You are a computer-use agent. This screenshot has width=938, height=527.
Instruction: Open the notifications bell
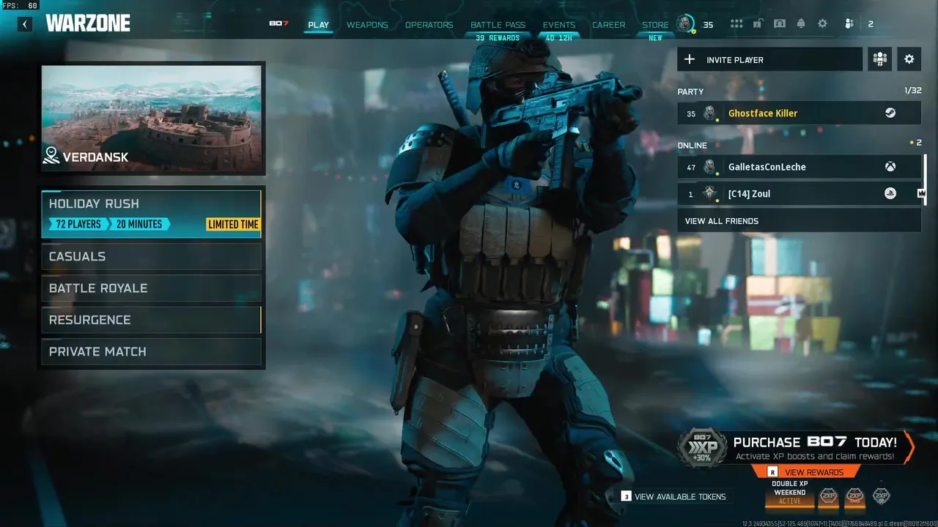[x=801, y=24]
